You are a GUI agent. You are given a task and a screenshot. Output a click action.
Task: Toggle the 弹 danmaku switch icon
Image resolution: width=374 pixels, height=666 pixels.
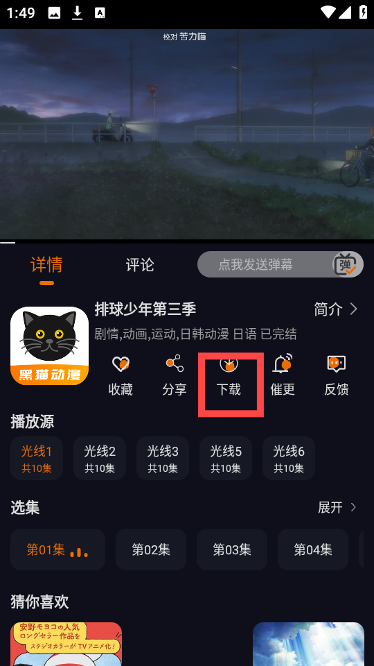click(x=345, y=264)
